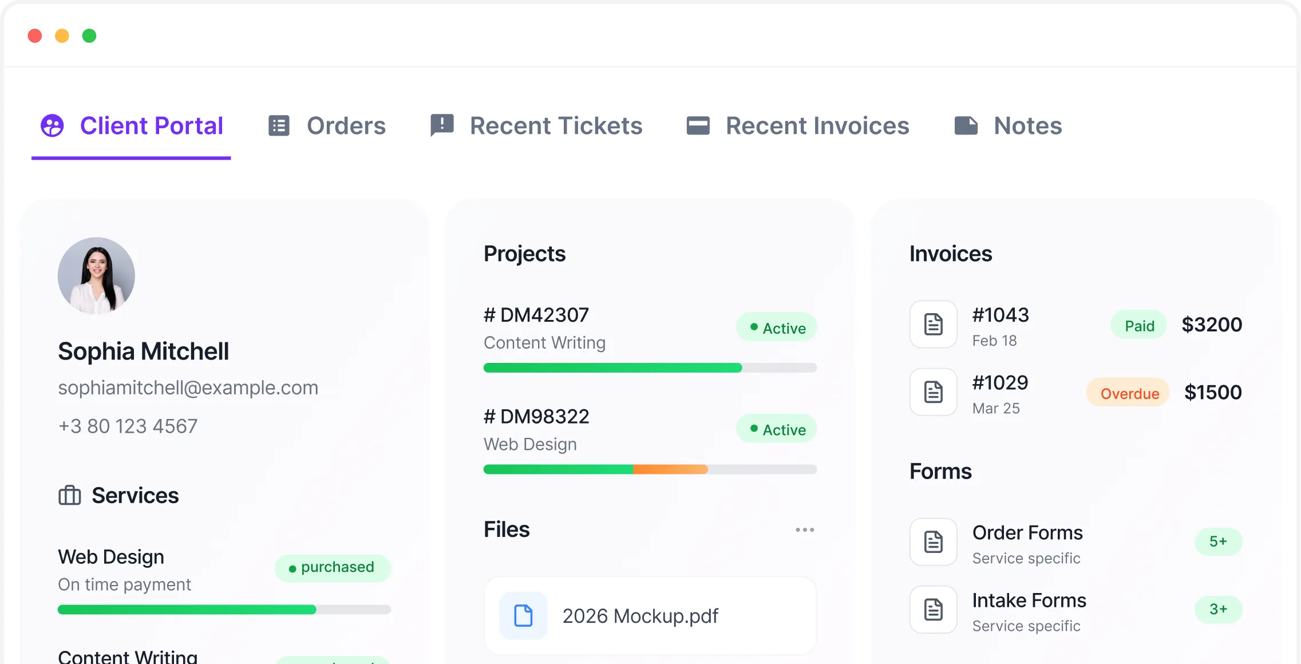Screen dimensions: 1301x664
Task: Select the email sophiamitchell@example.com
Action: [x=188, y=388]
